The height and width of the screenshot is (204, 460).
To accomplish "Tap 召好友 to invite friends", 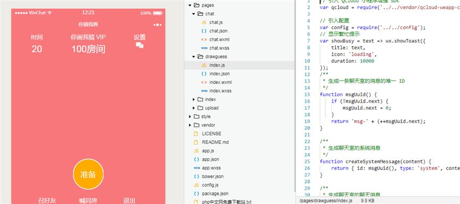I will [x=47, y=200].
